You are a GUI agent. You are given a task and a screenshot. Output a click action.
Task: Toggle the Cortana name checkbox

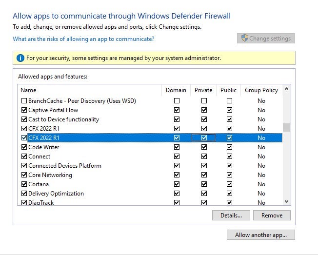[x=24, y=184]
